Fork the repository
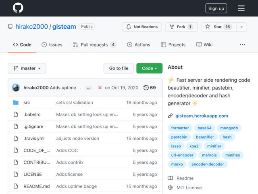This screenshot has width=258, height=194. tap(181, 27)
